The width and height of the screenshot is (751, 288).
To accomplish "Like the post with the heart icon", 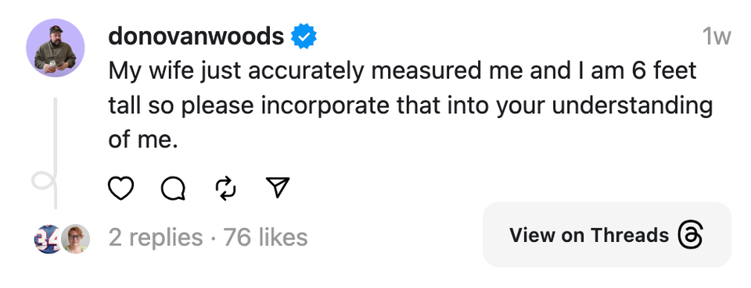I will (x=120, y=188).
